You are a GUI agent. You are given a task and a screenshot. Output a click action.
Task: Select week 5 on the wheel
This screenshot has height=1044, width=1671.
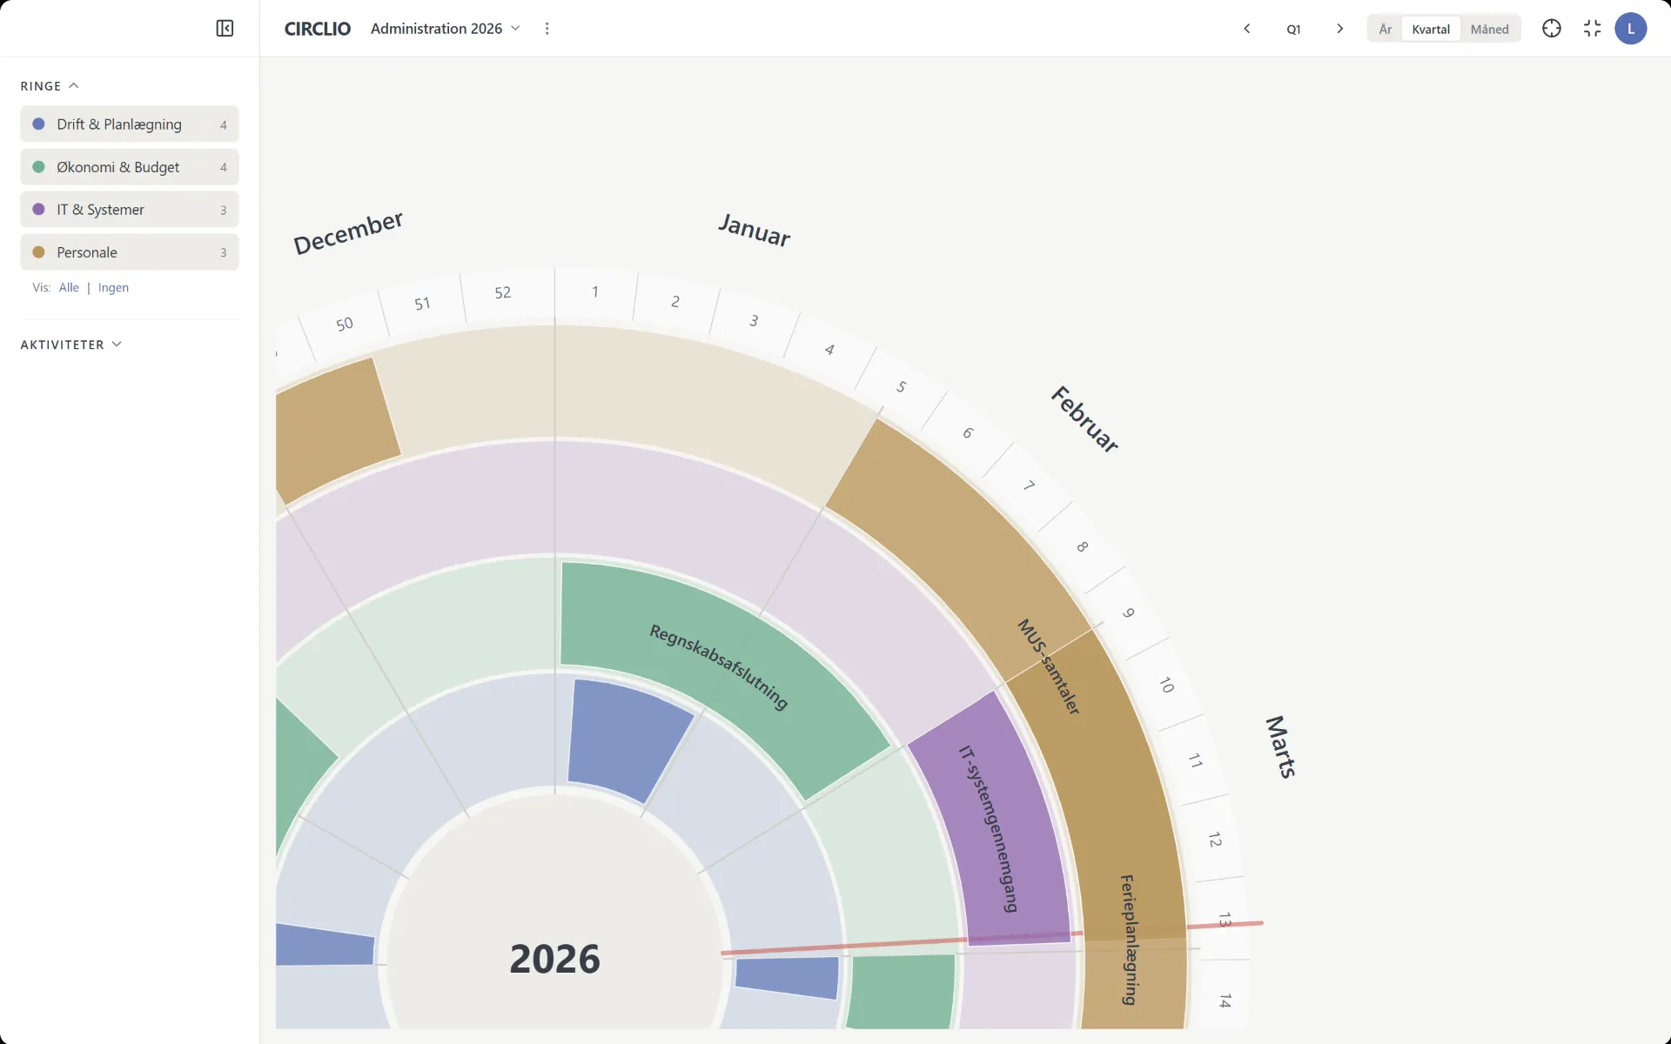902,387
